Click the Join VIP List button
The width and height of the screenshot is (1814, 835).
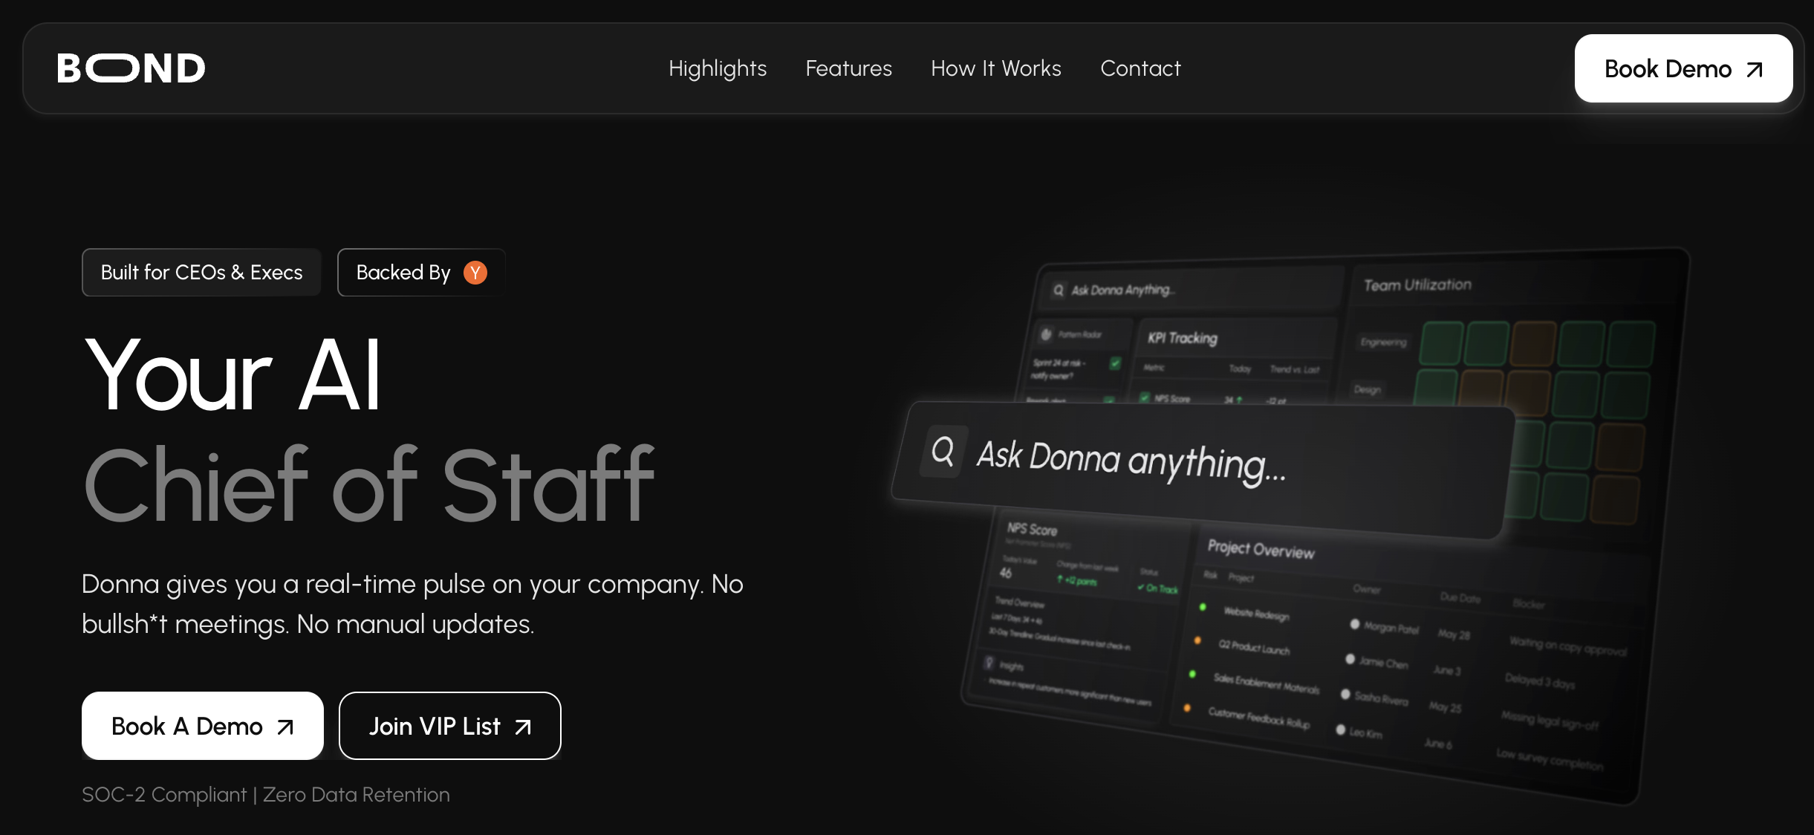(x=450, y=726)
